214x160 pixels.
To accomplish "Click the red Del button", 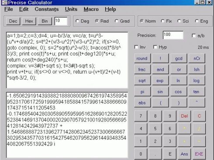I will point(184,116).
